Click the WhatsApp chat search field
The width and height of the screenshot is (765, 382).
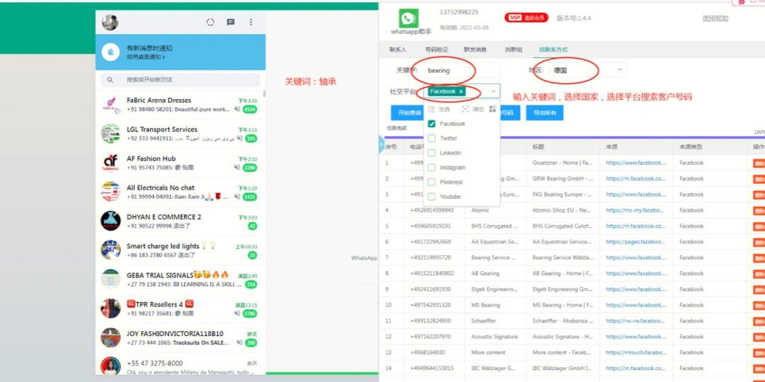tap(180, 80)
